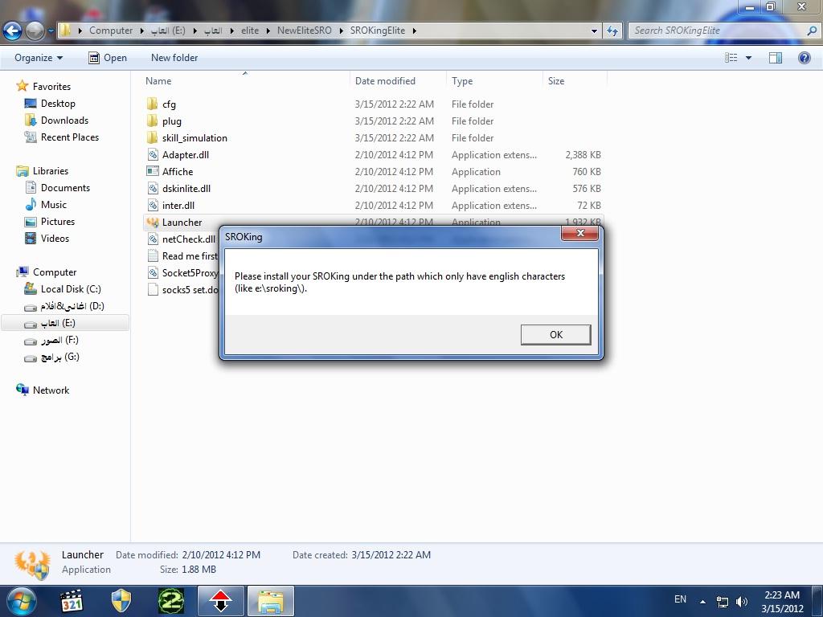Select the Affiche application icon
The image size is (823, 617).
152,172
